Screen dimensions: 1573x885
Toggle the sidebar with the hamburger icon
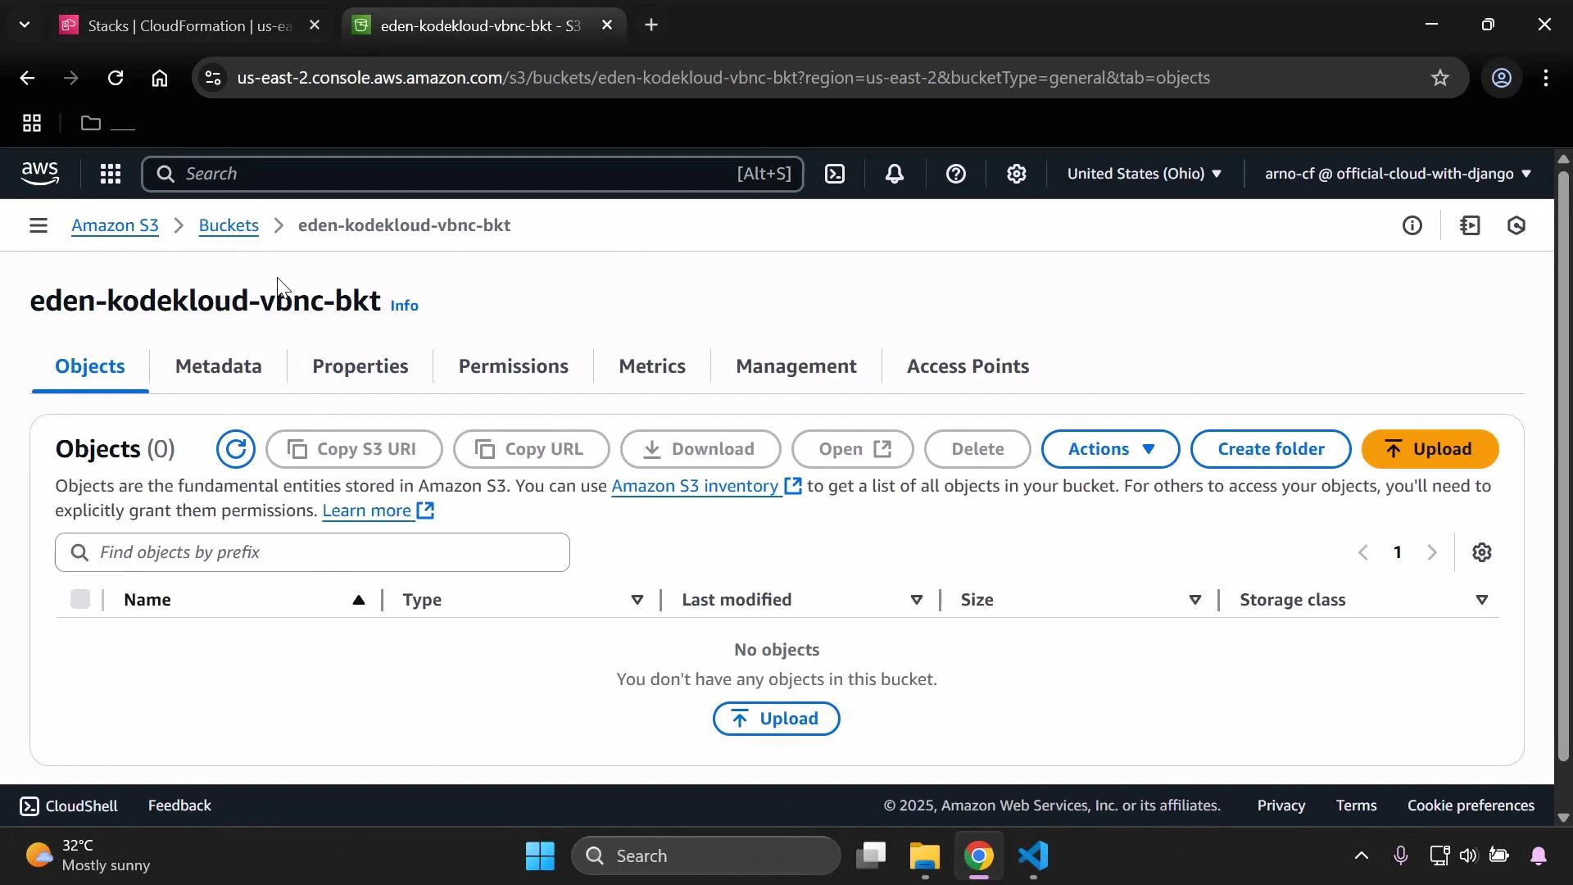(x=39, y=225)
